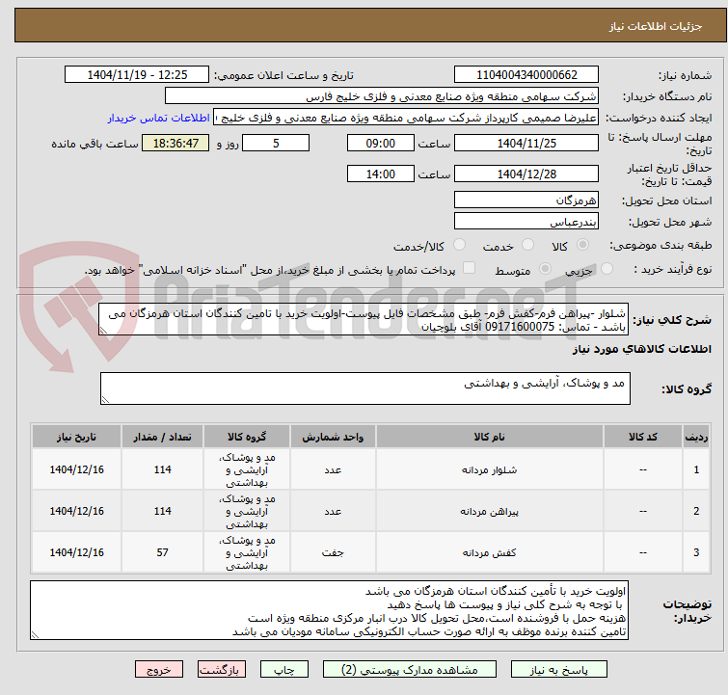Viewport: 728px width, 695px height.
Task: Click the چاپ print button
Action: coord(284,670)
